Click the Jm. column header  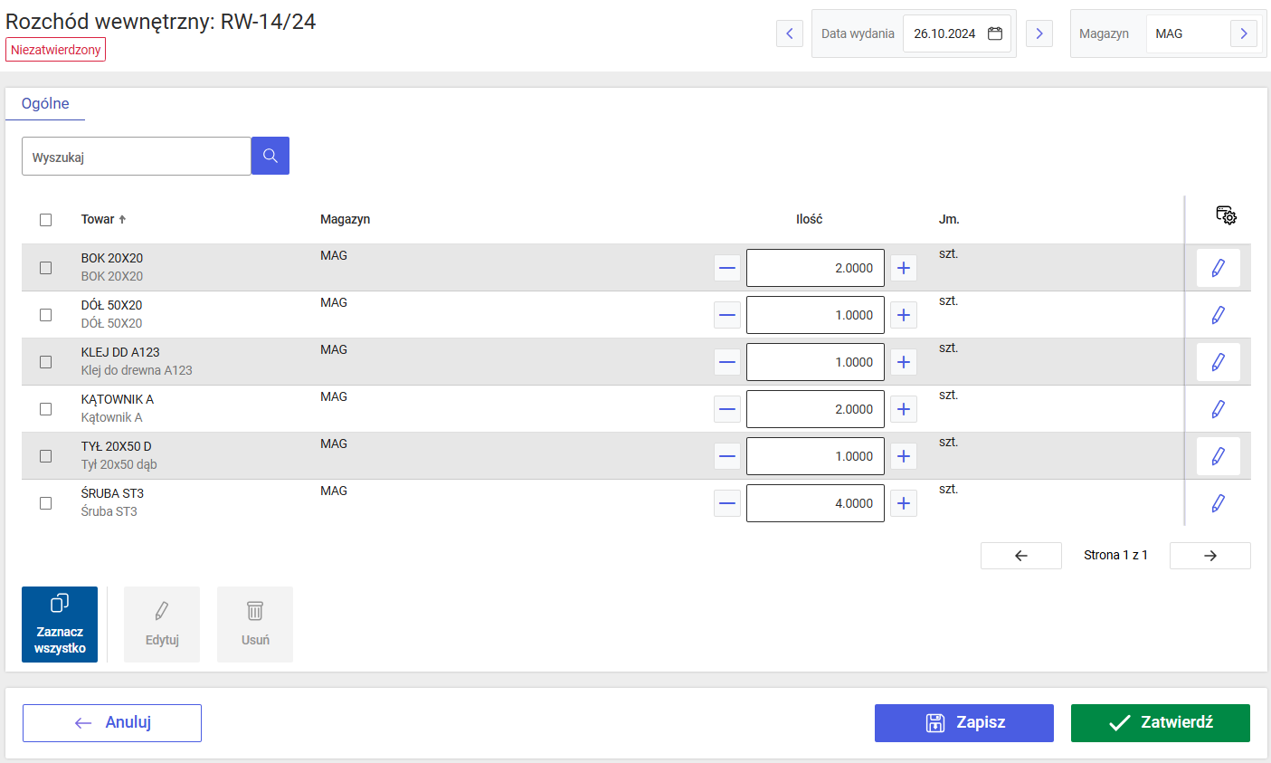point(949,219)
